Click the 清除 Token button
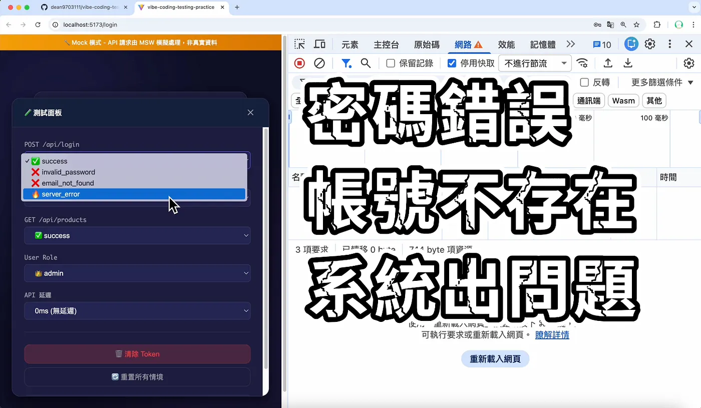701x408 pixels. pyautogui.click(x=137, y=354)
